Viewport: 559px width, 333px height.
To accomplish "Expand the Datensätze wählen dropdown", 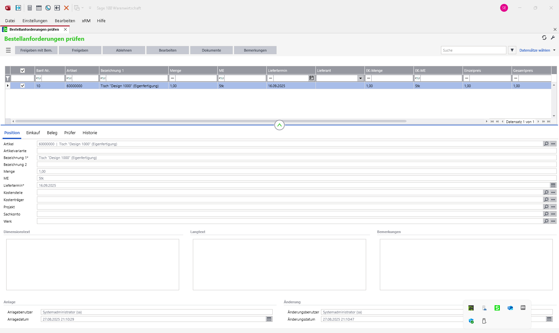I will click(x=554, y=50).
